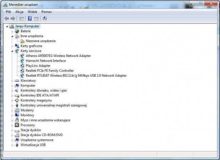Click the Atheros AR5007EG adapter icon
This screenshot has height=160, width=220.
tap(22, 56)
